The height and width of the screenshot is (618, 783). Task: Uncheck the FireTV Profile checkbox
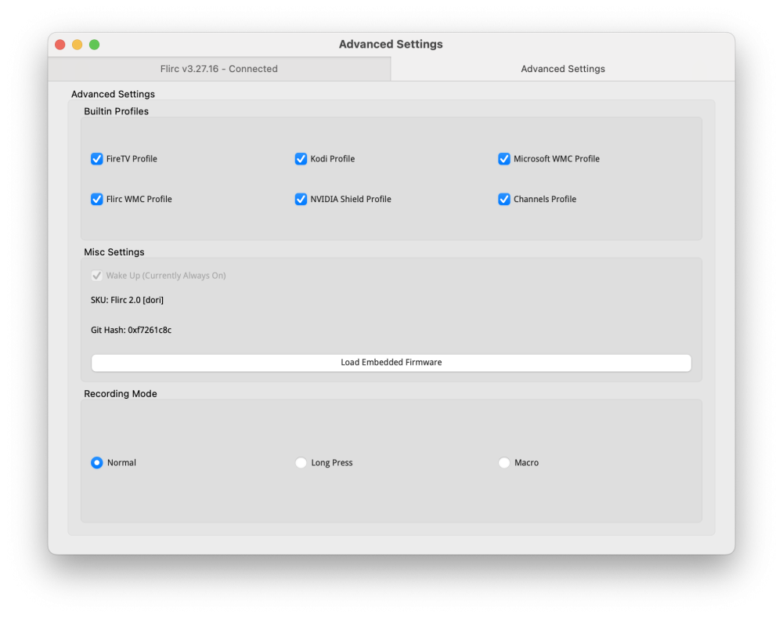pos(97,159)
